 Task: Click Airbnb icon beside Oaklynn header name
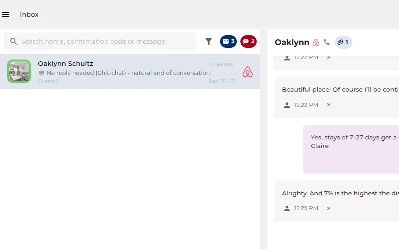pyautogui.click(x=316, y=42)
